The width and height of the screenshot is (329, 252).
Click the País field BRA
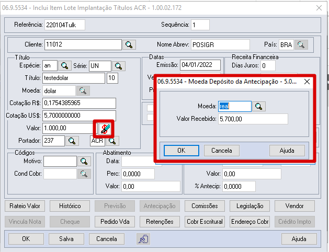286,44
